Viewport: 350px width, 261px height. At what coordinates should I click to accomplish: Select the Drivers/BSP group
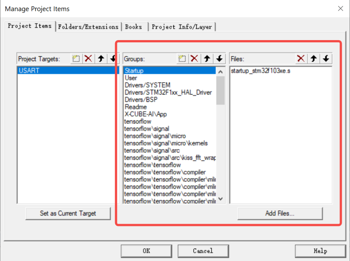point(169,100)
